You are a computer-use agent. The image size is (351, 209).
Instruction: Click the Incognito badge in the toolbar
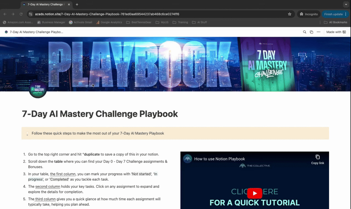click(308, 14)
